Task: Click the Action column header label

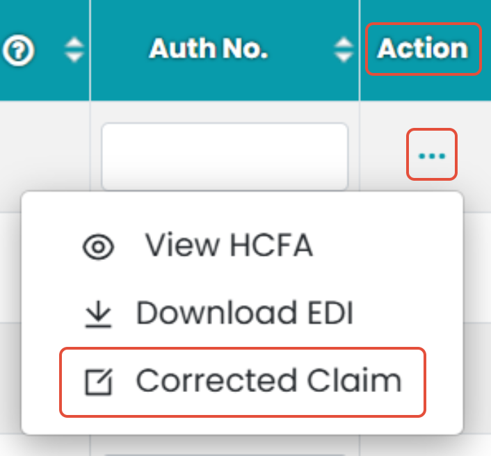Action: point(423,49)
